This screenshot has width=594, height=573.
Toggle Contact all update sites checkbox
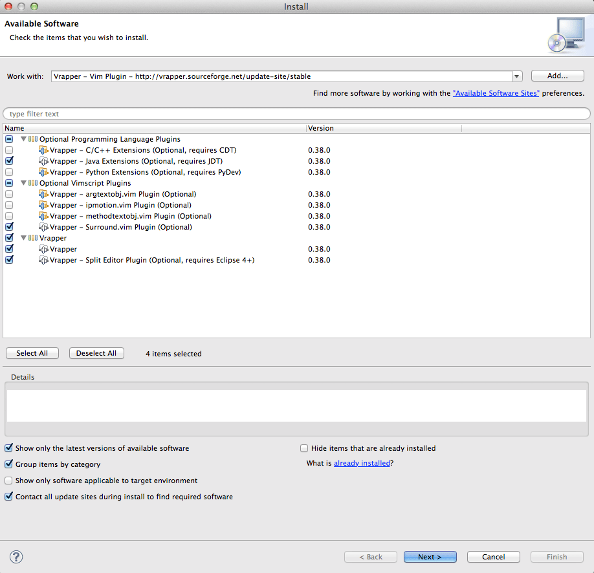click(8, 497)
